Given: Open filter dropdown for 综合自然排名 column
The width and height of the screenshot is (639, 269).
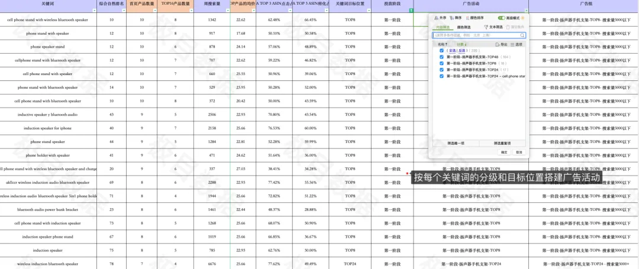Looking at the screenshot, I should pos(124,10).
